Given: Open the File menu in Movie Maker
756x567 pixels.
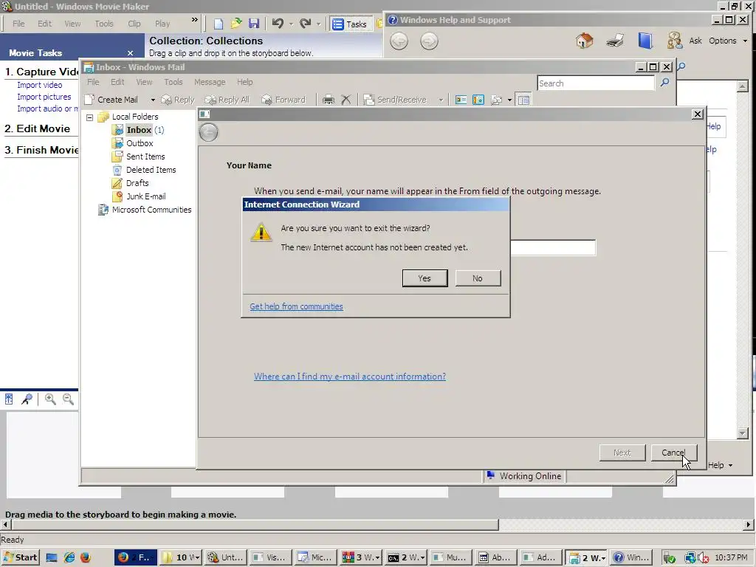Looking at the screenshot, I should [x=18, y=24].
